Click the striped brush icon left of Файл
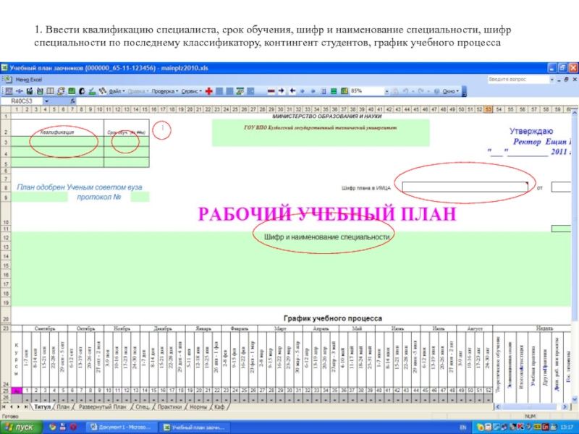The width and height of the screenshot is (579, 434). pos(102,91)
